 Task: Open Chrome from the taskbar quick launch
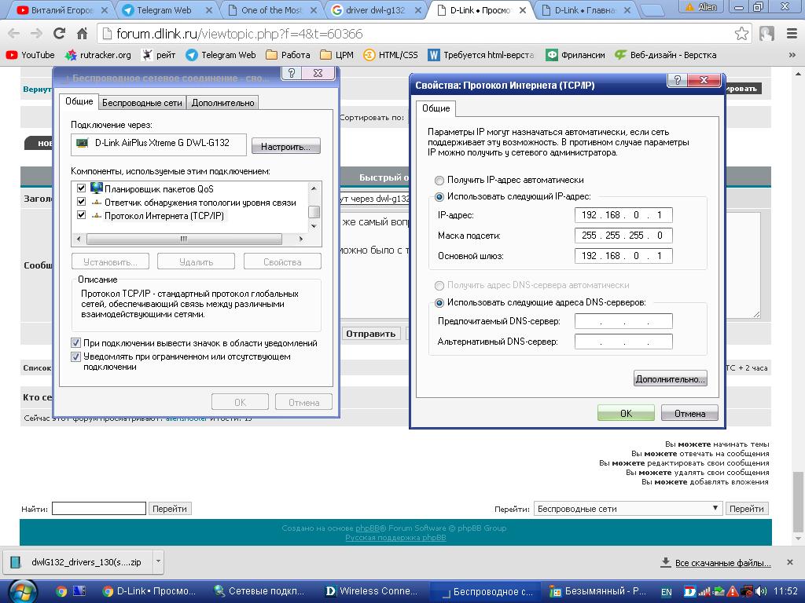click(x=61, y=591)
